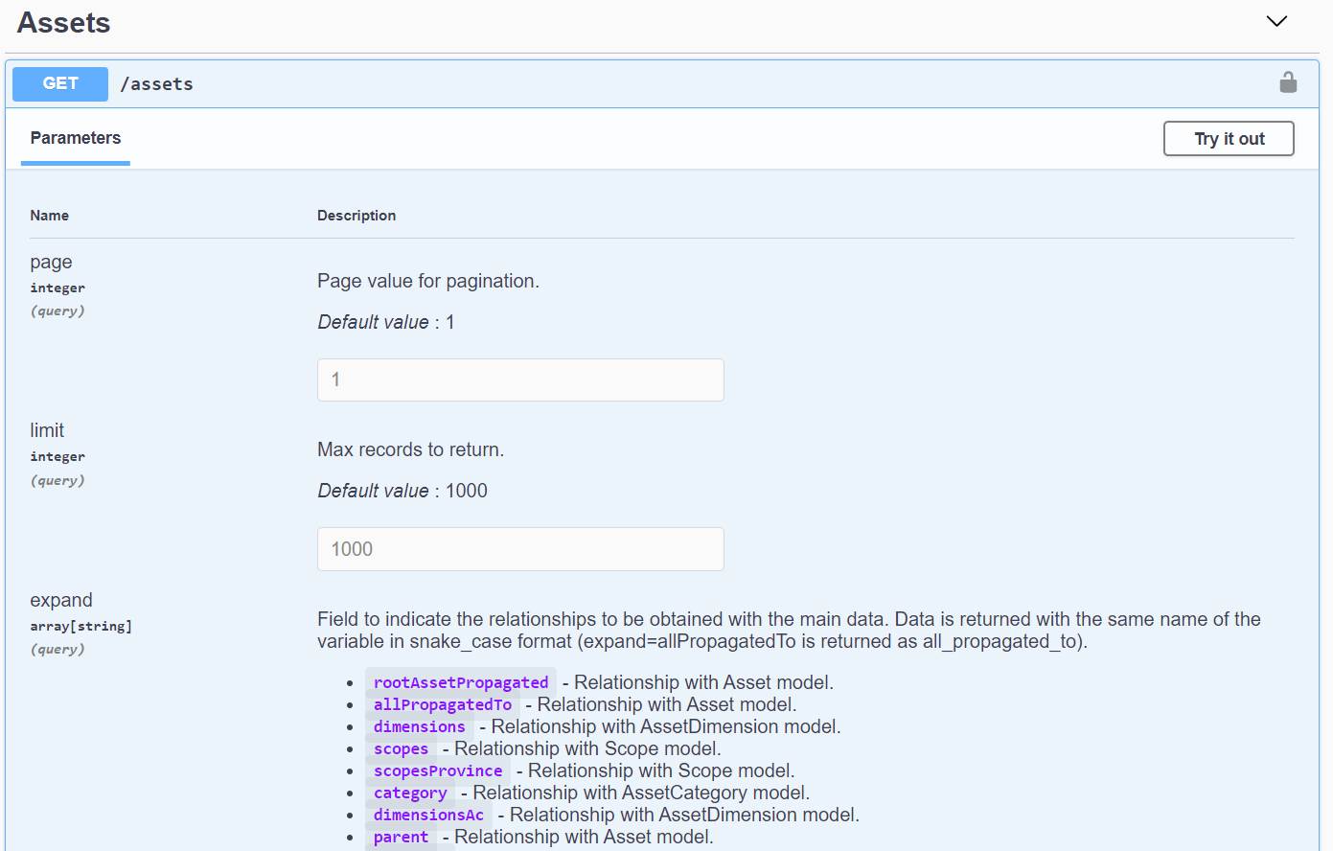Screen dimensions: 1333x851
Task: Click the lock icon to authorize the endpoint
Action: [x=1288, y=82]
